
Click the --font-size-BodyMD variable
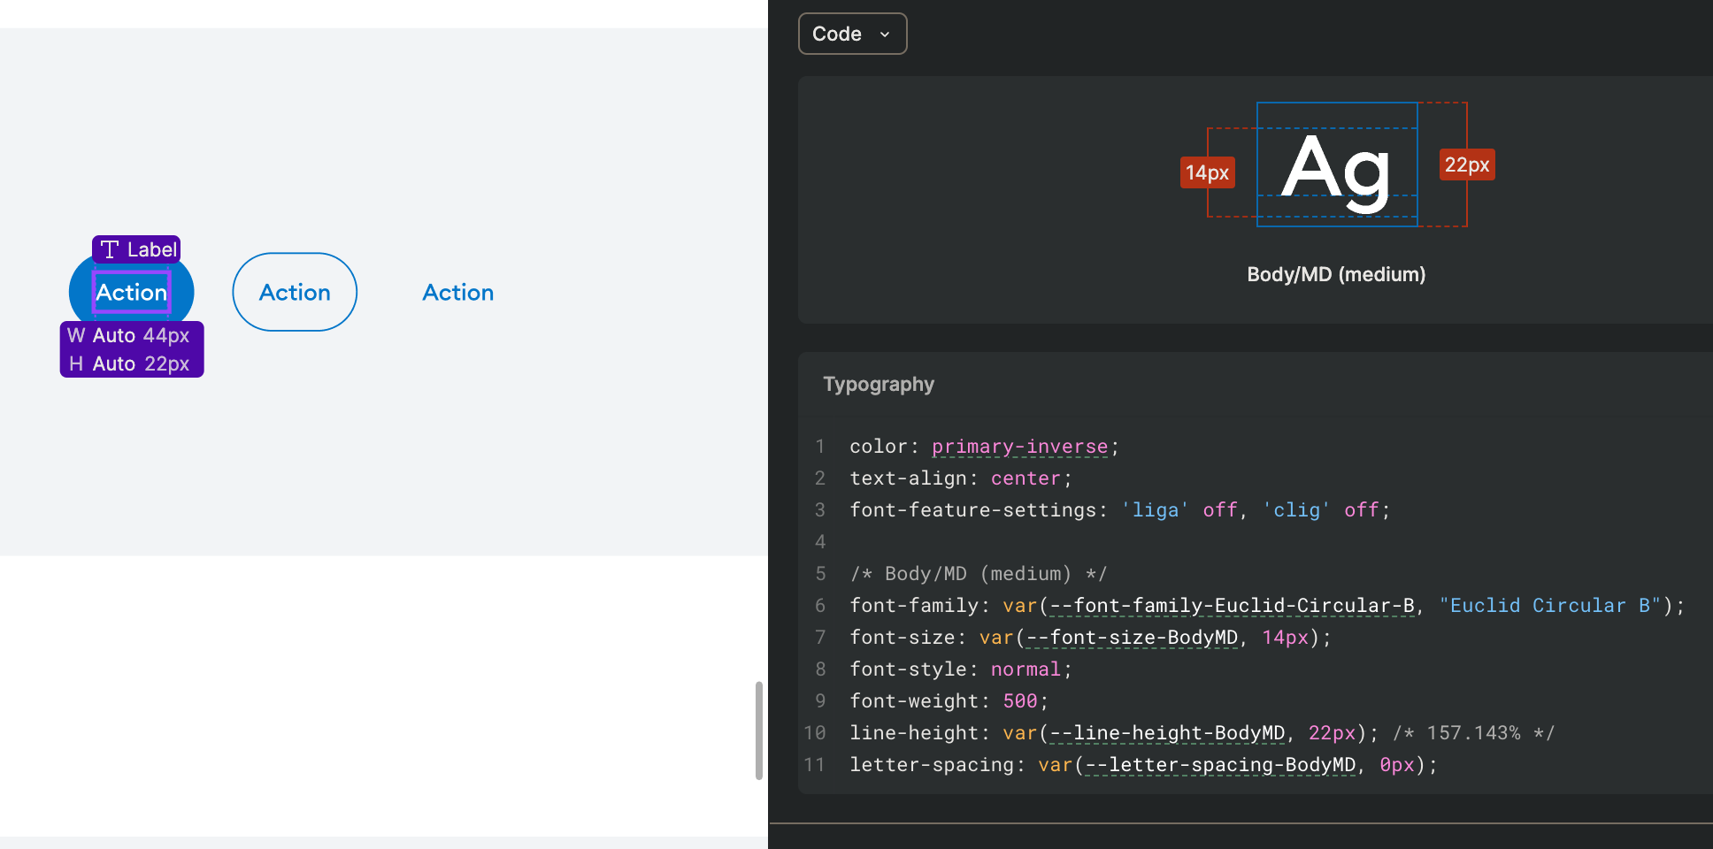1132,638
